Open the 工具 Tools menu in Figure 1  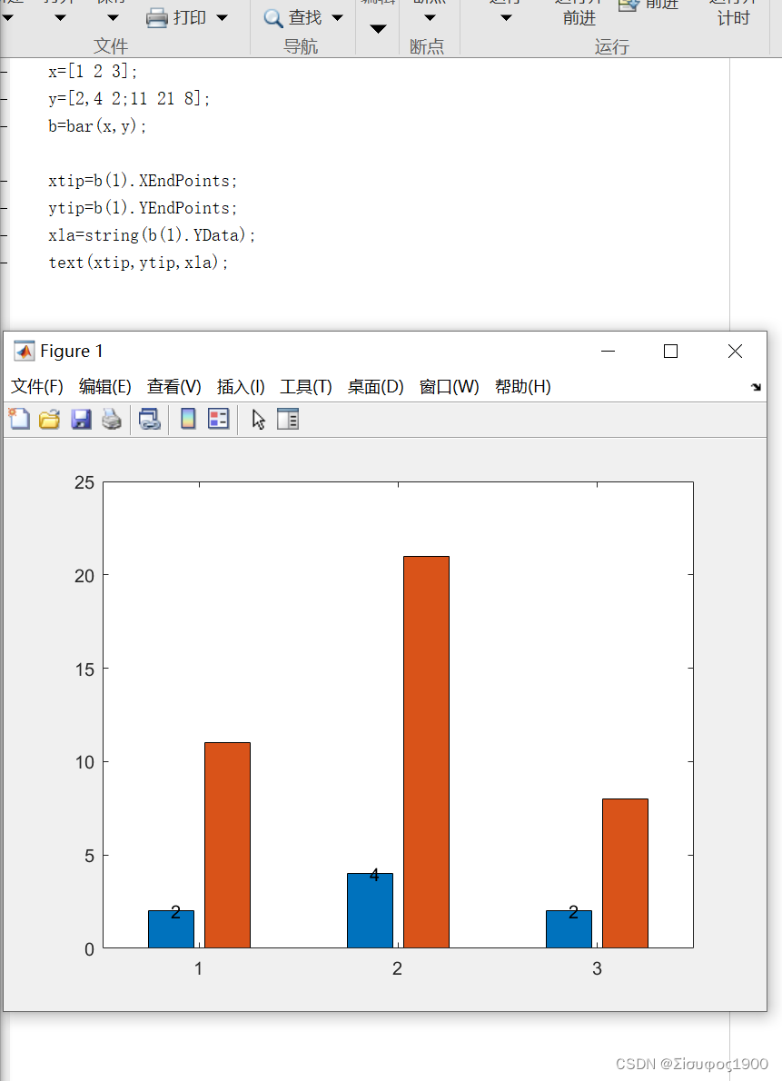(306, 386)
